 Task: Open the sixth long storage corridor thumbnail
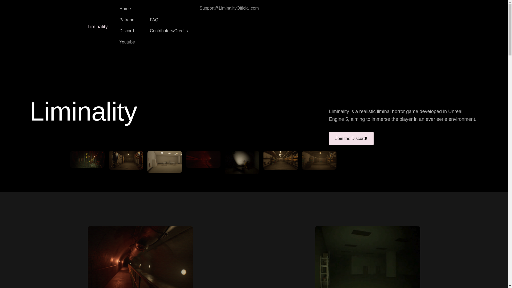[281, 160]
